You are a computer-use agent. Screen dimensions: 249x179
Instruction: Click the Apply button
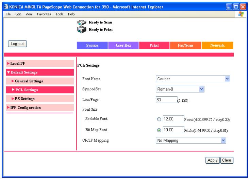(x=213, y=160)
